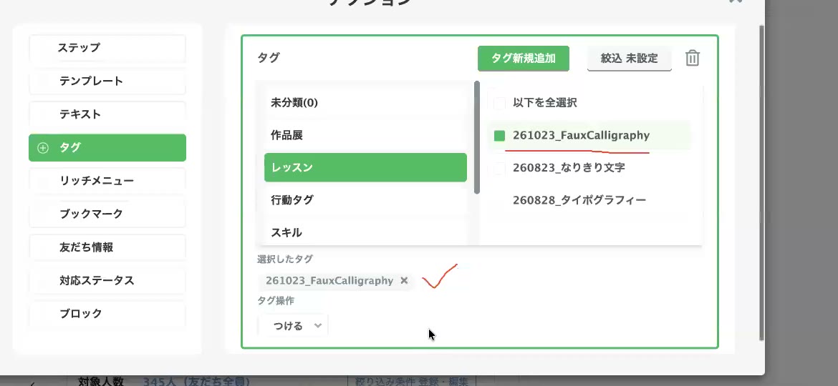Open the 未分類(0) tag folder
This screenshot has height=386, width=838.
[x=365, y=103]
